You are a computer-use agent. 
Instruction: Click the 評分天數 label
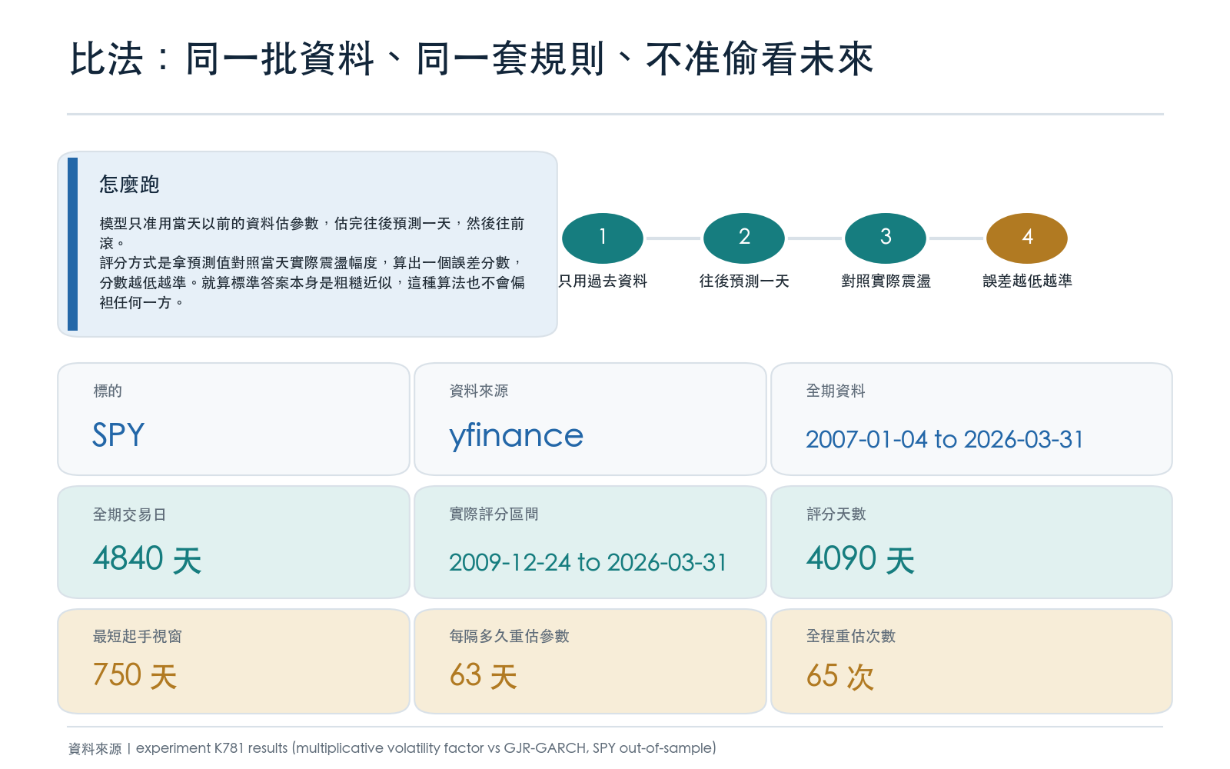[836, 514]
